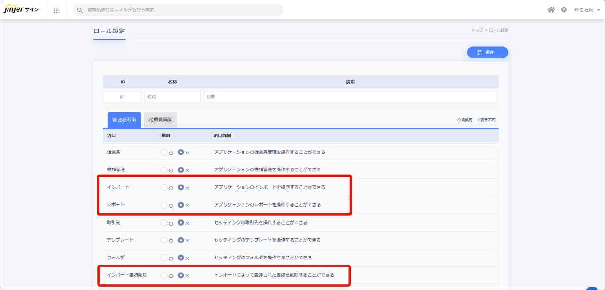The height and width of the screenshot is (290, 605).
Task: Click the ID input field
Action: coord(122,97)
